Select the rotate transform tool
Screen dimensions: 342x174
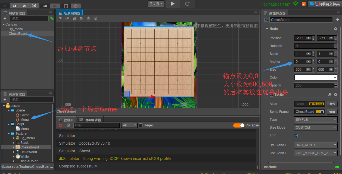click(x=14, y=6)
